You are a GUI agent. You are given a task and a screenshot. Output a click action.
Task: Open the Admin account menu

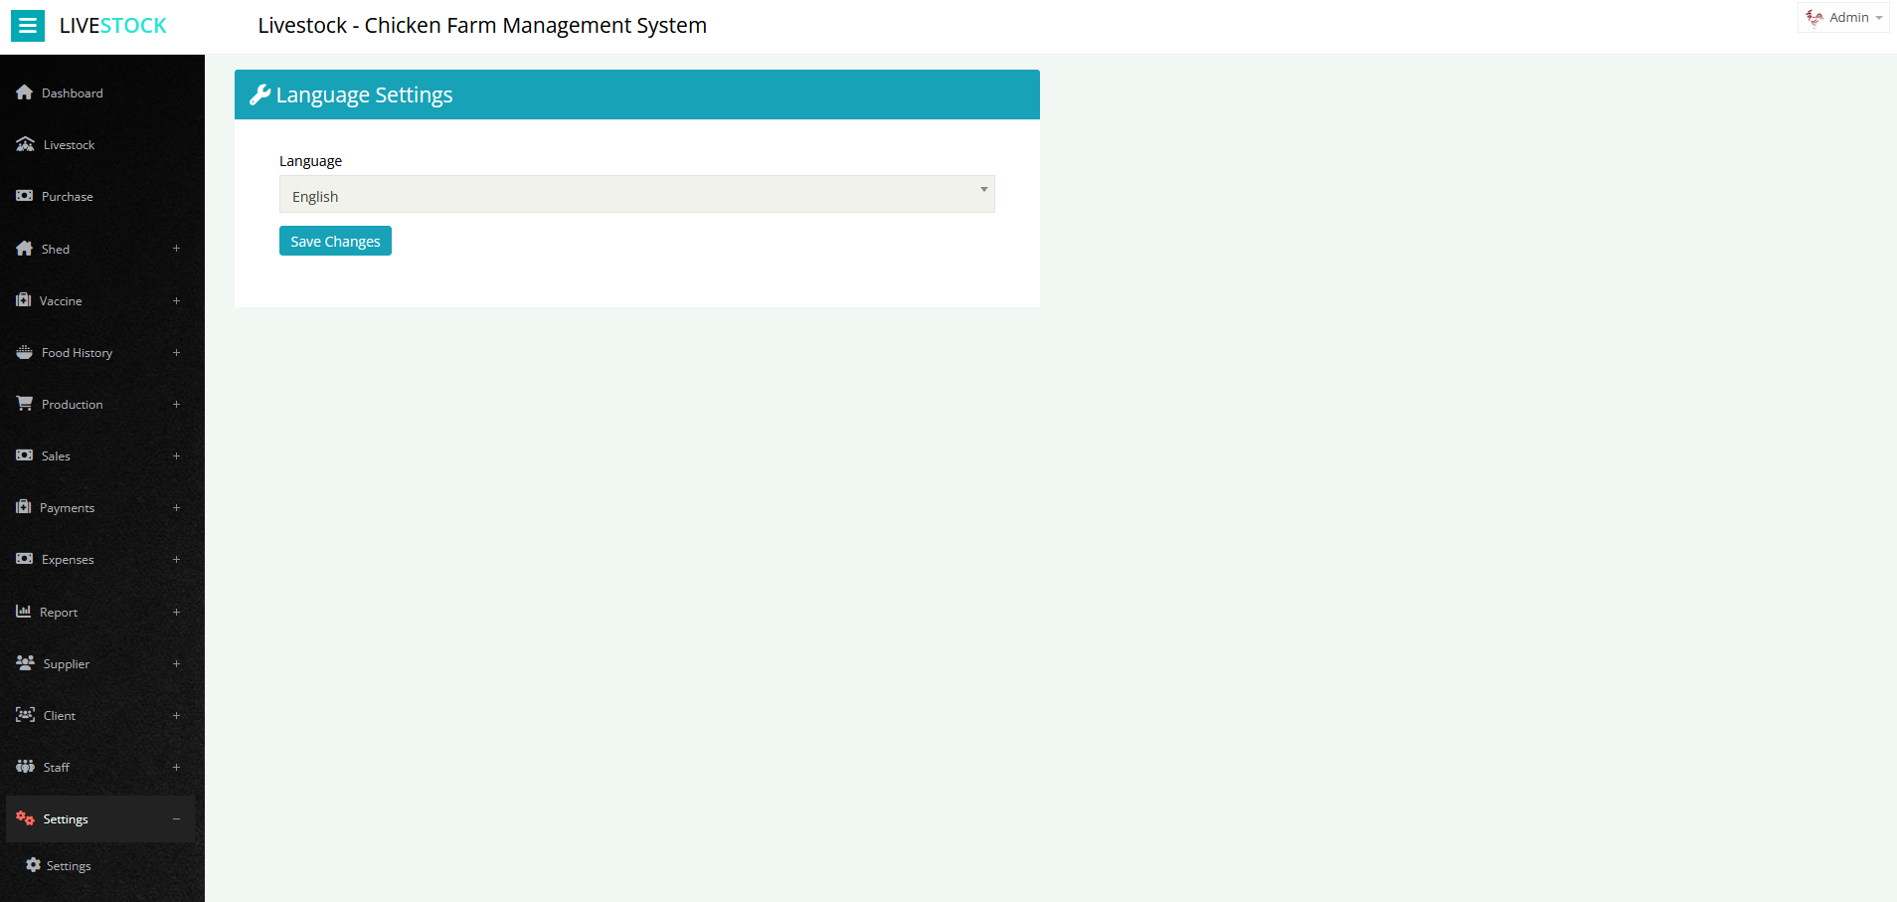[1844, 17]
